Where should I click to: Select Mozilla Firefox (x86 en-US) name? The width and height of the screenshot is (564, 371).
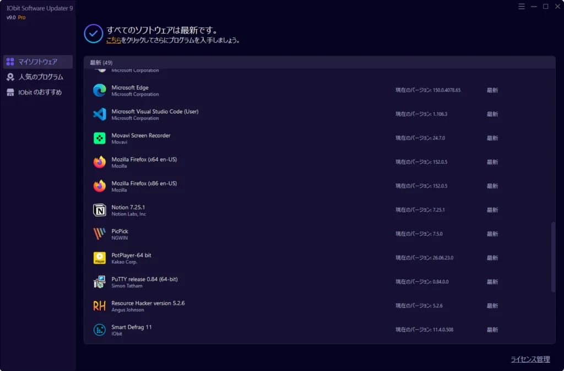(x=144, y=184)
